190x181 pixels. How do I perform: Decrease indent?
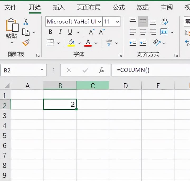tap(133, 43)
